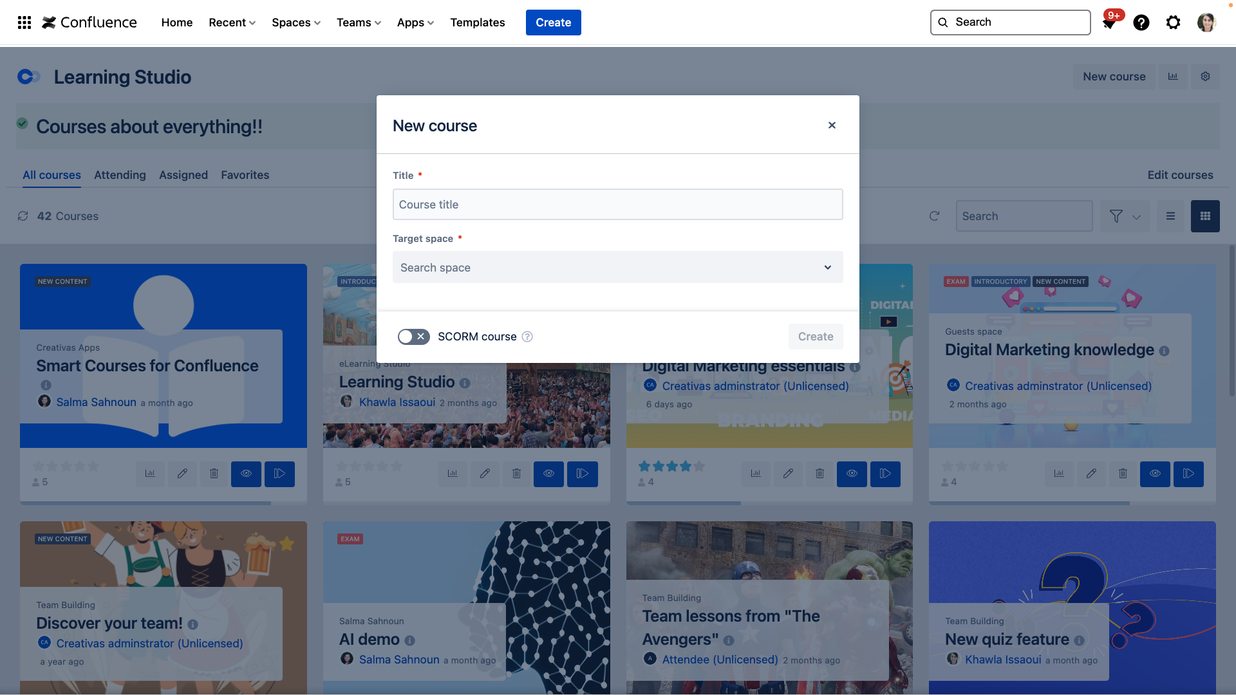Screen dimensions: 1236x695
Task: Click the reload icon beside course search
Action: pyautogui.click(x=935, y=216)
